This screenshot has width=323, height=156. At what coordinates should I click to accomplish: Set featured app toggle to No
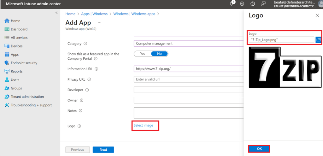[159, 54]
